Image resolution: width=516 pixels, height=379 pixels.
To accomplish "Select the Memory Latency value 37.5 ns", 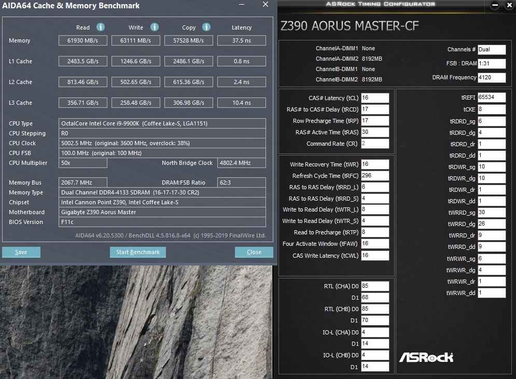I will (242, 40).
